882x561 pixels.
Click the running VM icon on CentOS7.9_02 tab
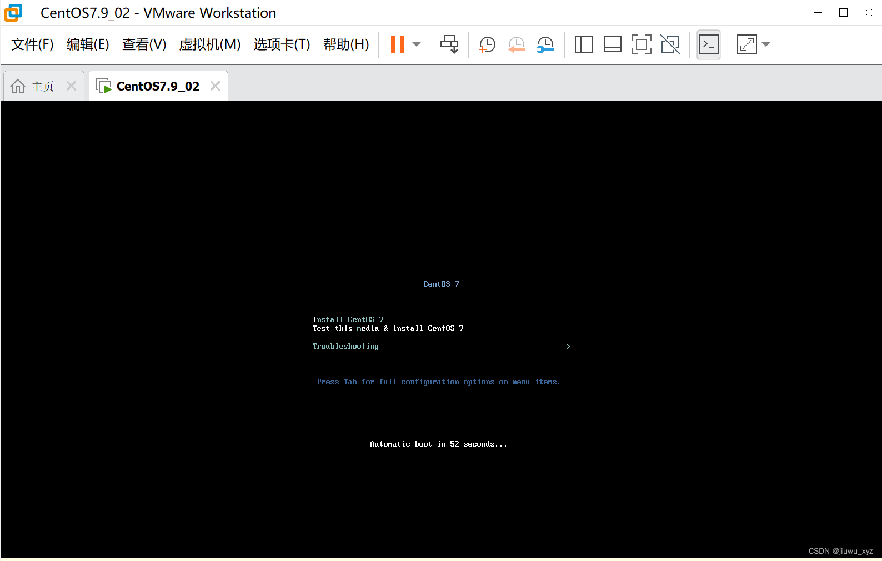[103, 86]
